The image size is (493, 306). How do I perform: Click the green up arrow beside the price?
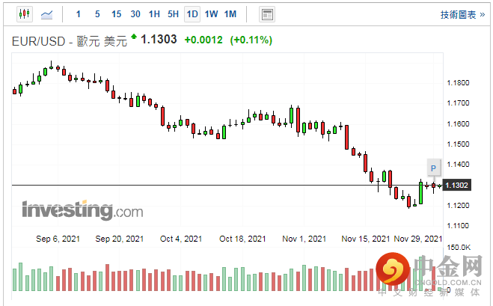pyautogui.click(x=134, y=37)
